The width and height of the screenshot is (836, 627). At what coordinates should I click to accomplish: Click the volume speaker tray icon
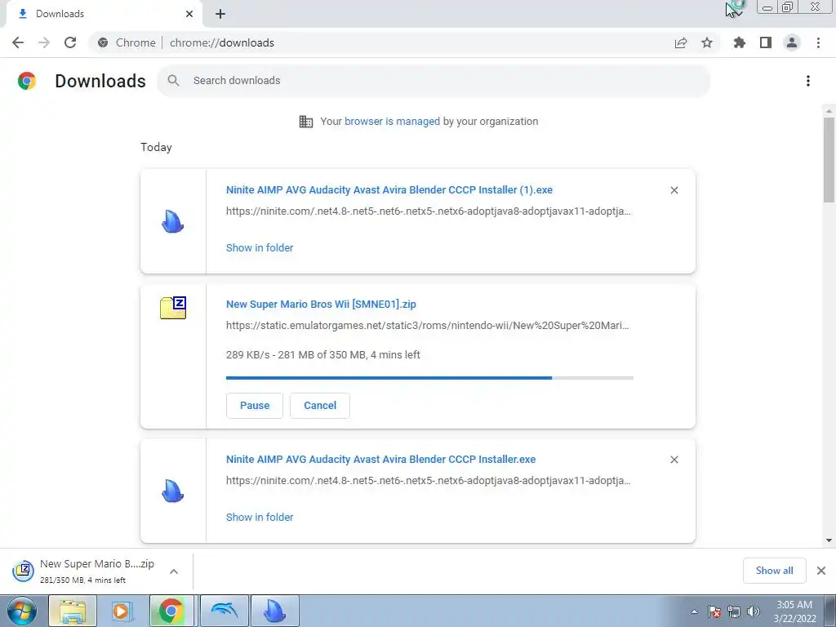pos(754,611)
